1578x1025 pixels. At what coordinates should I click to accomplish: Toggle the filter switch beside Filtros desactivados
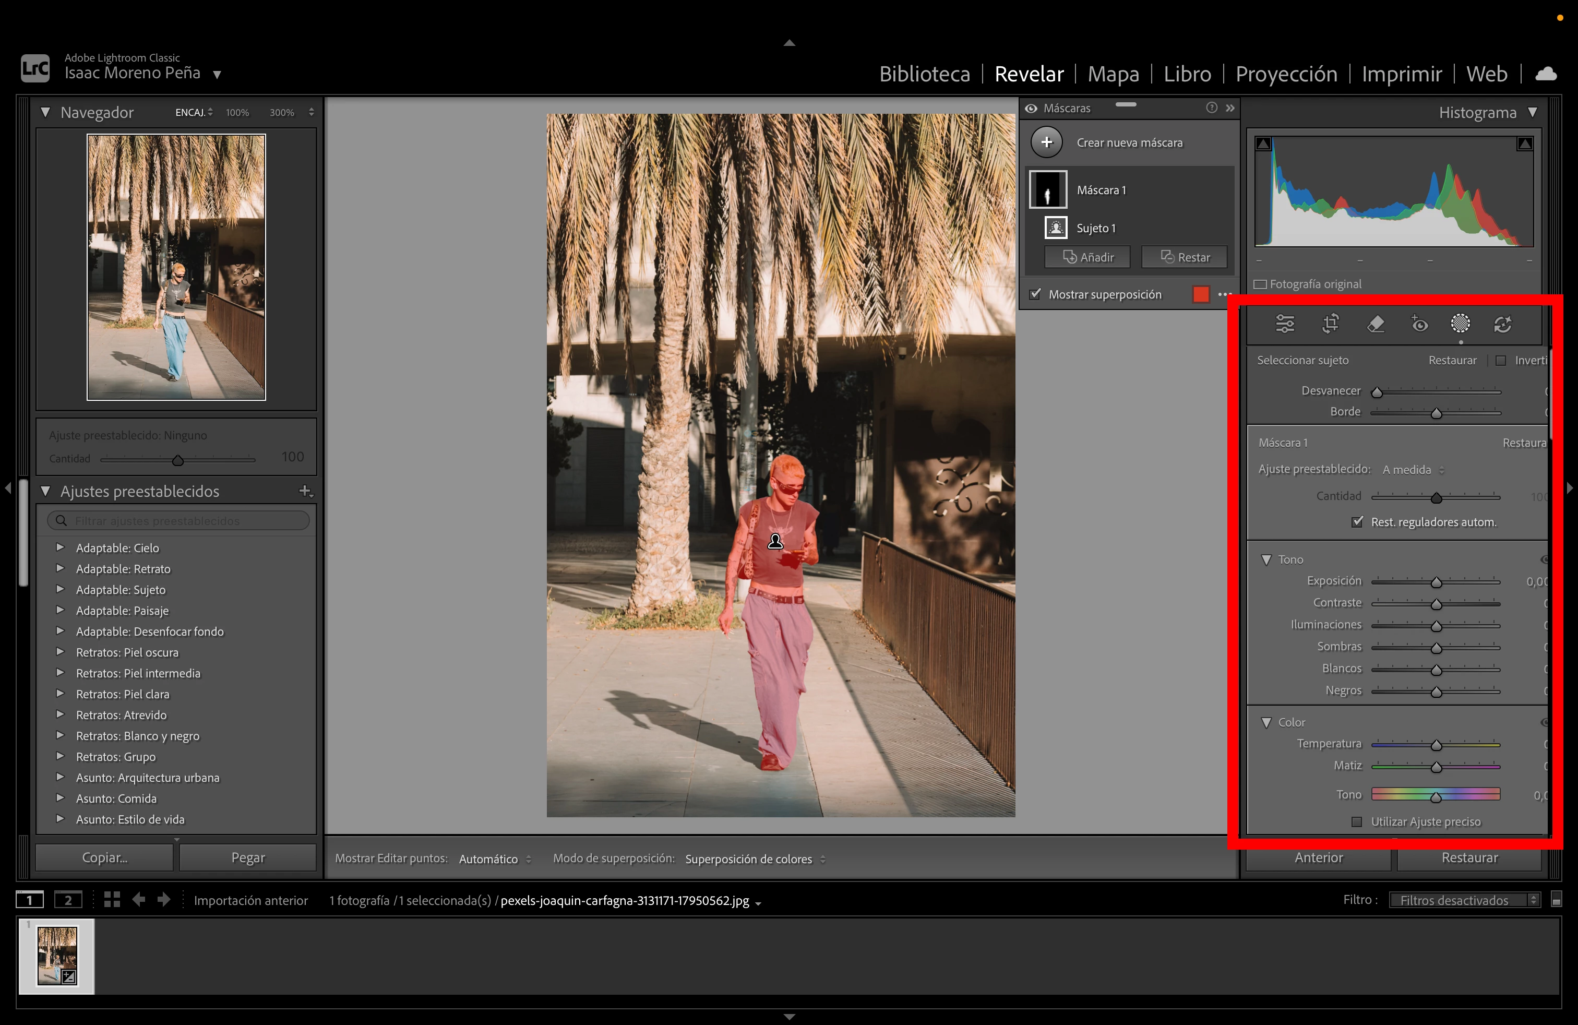pos(1556,900)
